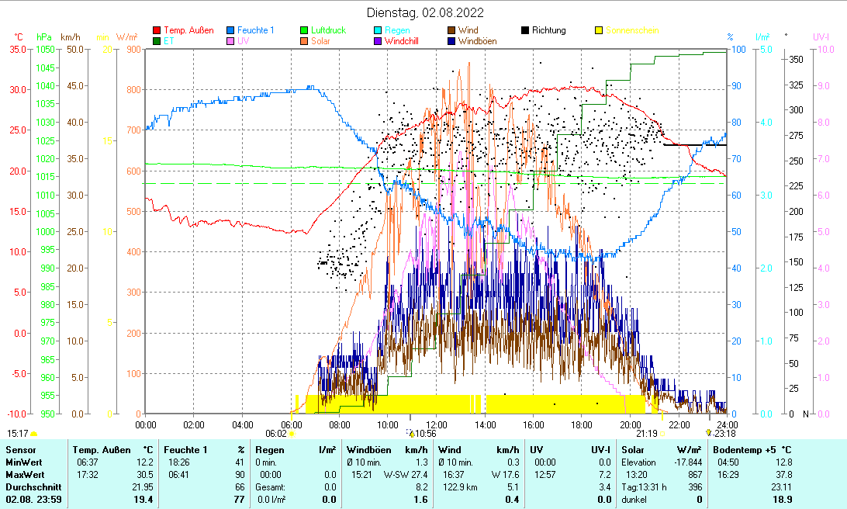The width and height of the screenshot is (847, 509).
Task: Click the current temperature value '19.4'
Action: [143, 500]
